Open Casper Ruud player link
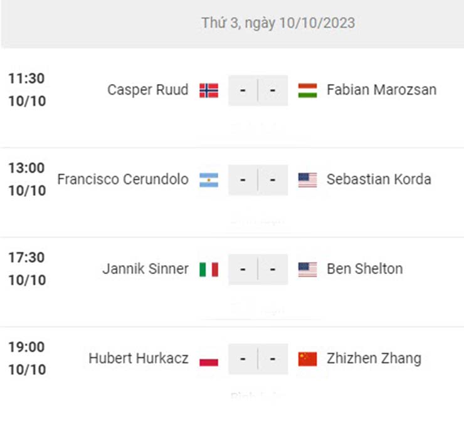The image size is (464, 425). 147,90
